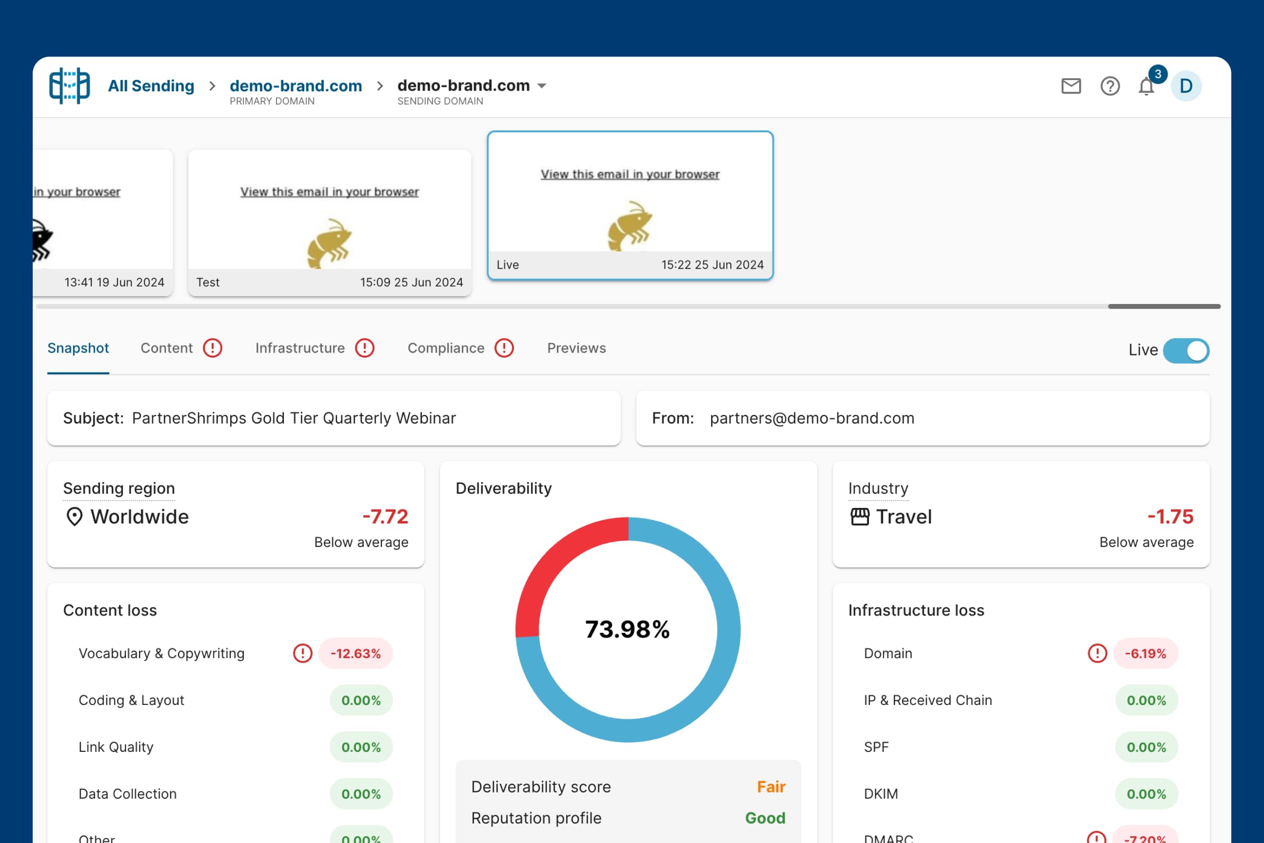Open the demo-brand.com primary domain link

pyautogui.click(x=295, y=86)
